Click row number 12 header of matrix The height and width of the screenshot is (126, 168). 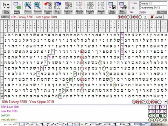[x=2, y=96]
